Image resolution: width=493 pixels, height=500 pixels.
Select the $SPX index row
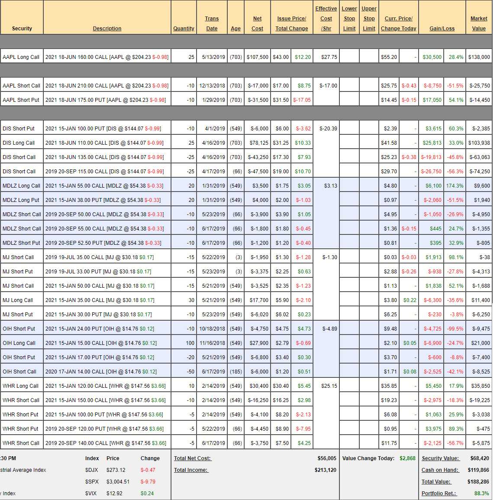92,482
